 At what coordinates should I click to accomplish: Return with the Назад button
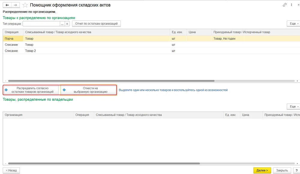(11, 170)
